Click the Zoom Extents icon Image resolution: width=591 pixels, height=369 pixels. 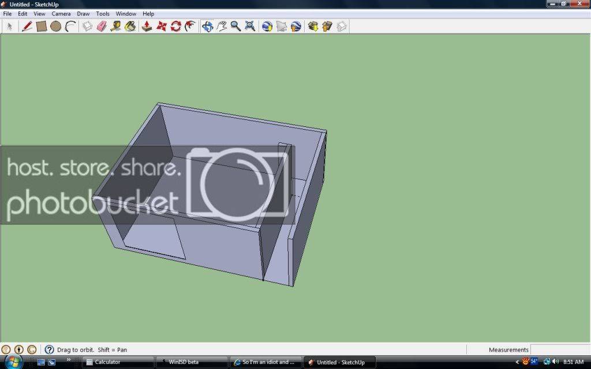(x=250, y=27)
